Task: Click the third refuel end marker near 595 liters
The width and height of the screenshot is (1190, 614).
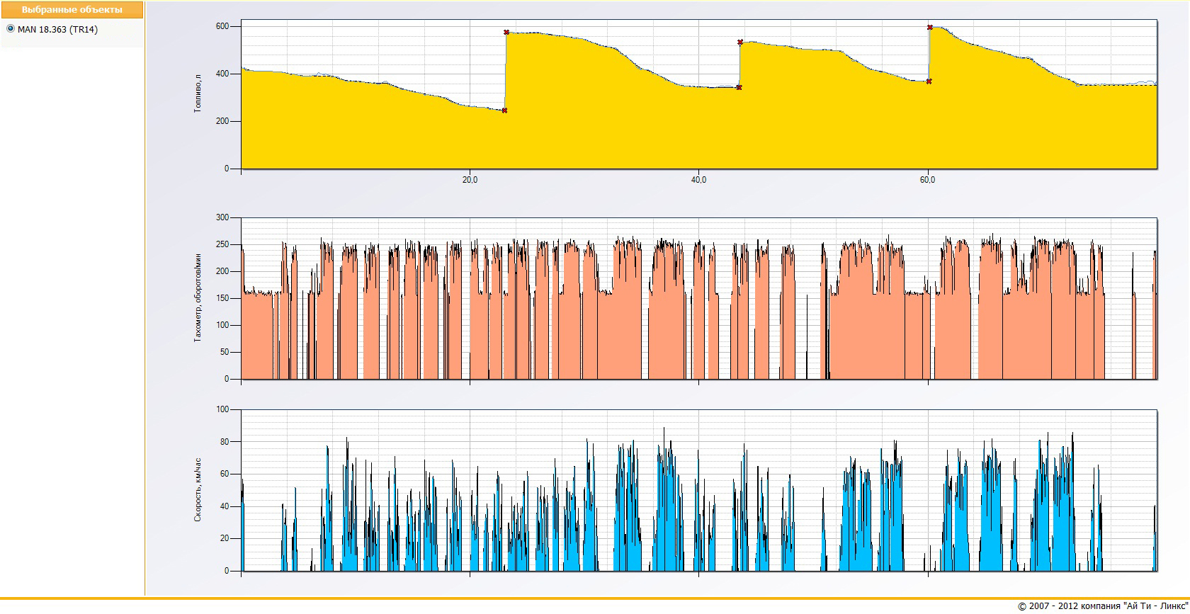Action: (x=930, y=28)
